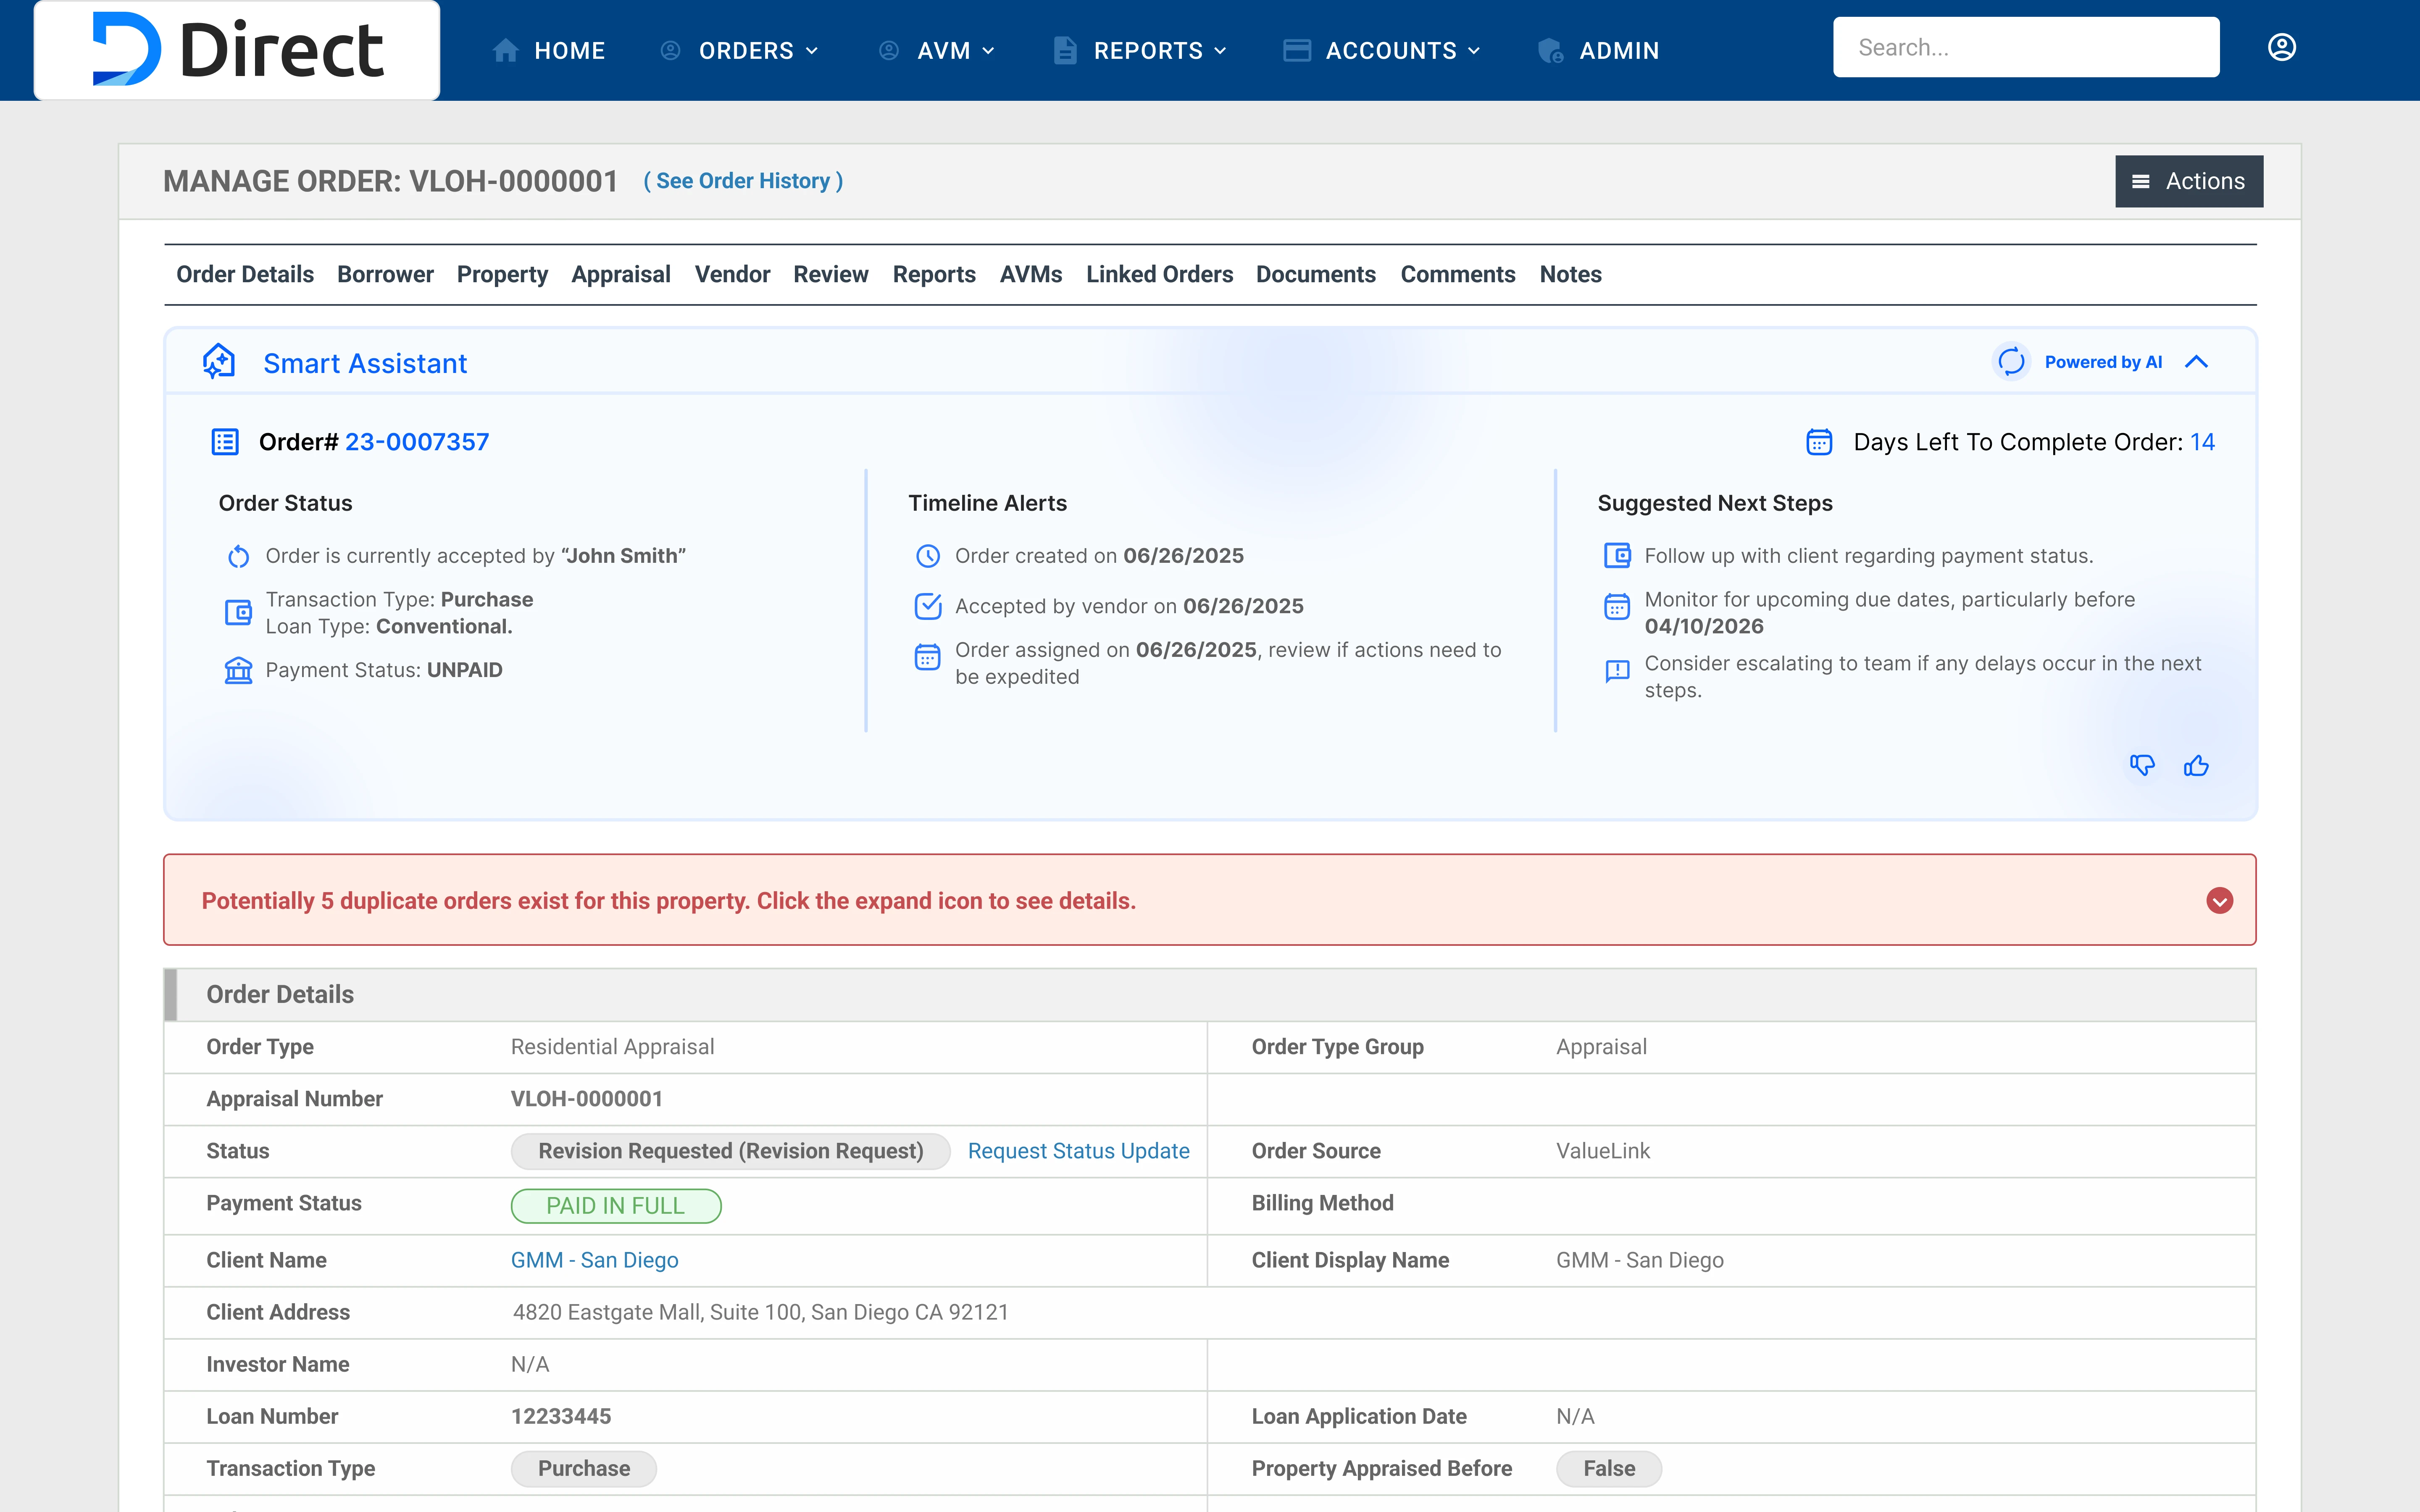Click the order list icon beside Order#

point(225,442)
